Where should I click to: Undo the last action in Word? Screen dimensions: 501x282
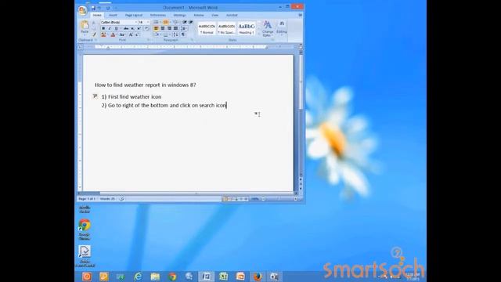(x=99, y=8)
